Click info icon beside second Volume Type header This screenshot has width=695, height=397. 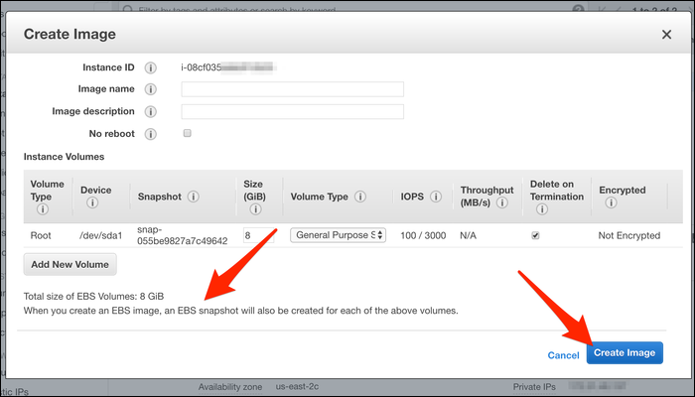click(x=360, y=197)
